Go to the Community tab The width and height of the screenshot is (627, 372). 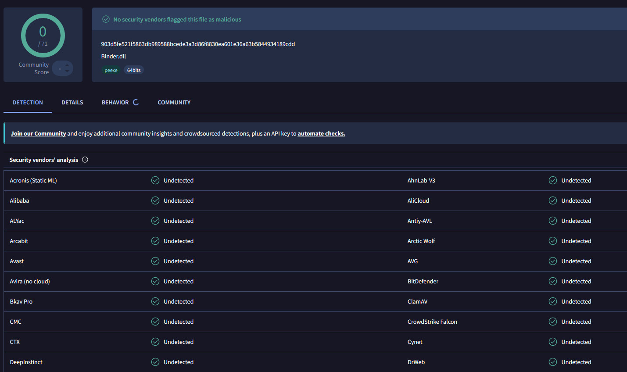tap(174, 102)
